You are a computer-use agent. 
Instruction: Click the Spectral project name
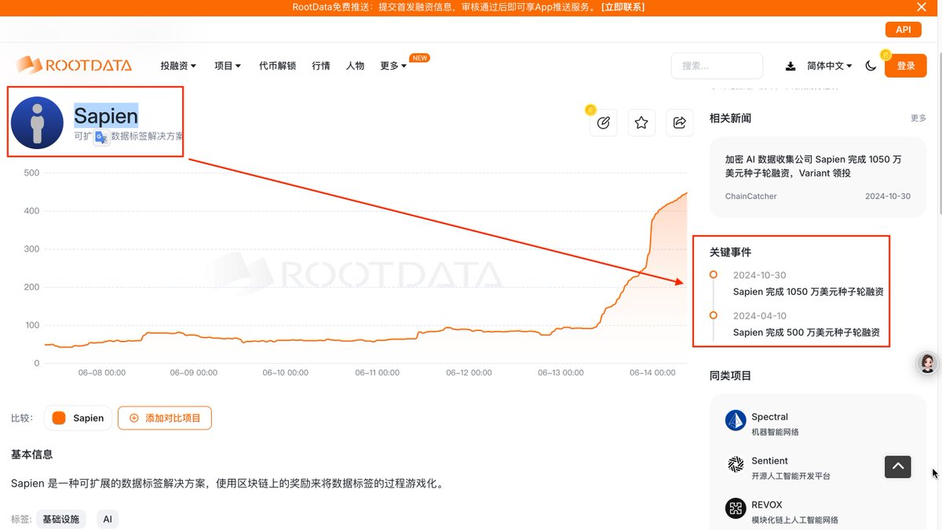click(x=769, y=417)
